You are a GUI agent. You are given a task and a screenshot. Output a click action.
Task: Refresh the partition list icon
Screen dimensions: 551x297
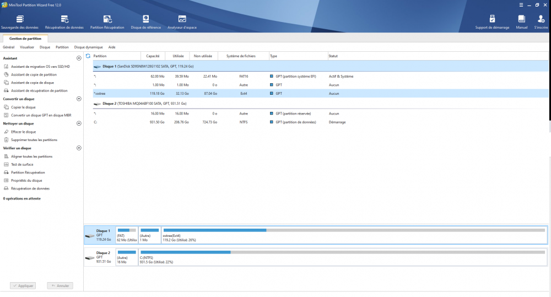pyautogui.click(x=88, y=56)
